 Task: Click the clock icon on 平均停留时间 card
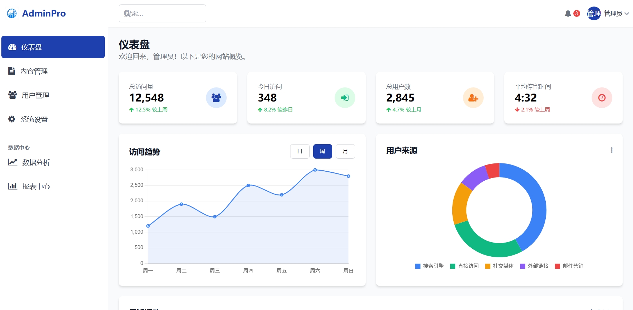pyautogui.click(x=602, y=98)
